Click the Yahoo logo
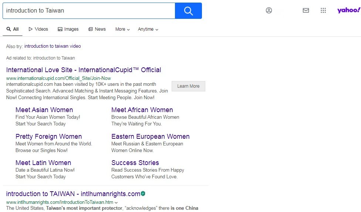The height and width of the screenshot is (212, 361). (x=348, y=10)
